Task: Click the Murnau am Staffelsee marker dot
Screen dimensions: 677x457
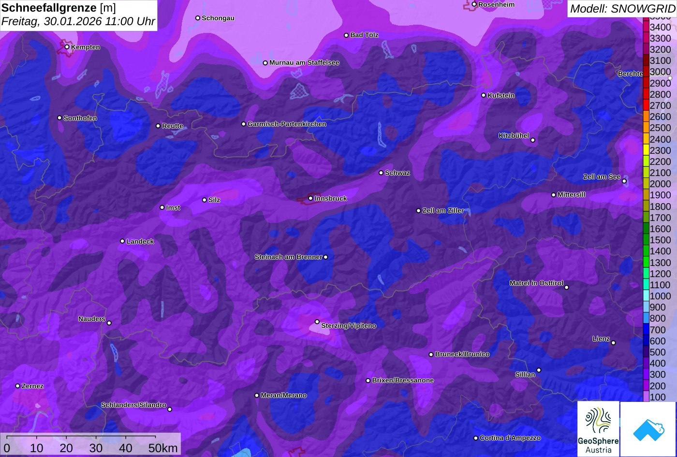Action: 265,63
